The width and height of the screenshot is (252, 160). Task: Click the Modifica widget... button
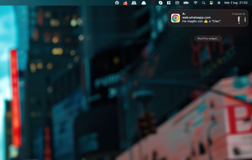click(x=208, y=39)
